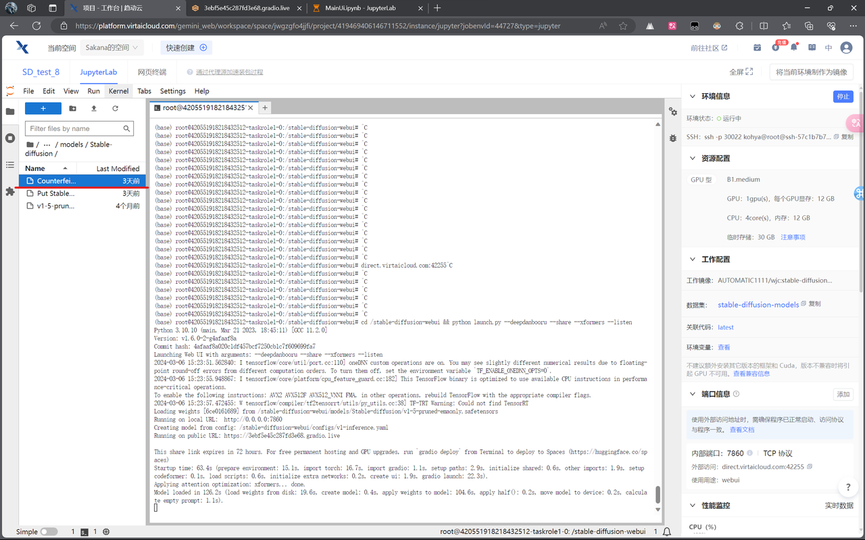
Task: Sort files by Name column
Action: 46,168
